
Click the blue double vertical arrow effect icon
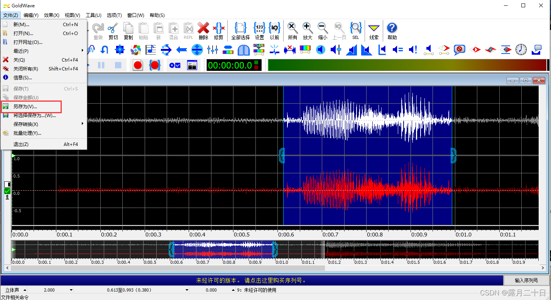197,49
